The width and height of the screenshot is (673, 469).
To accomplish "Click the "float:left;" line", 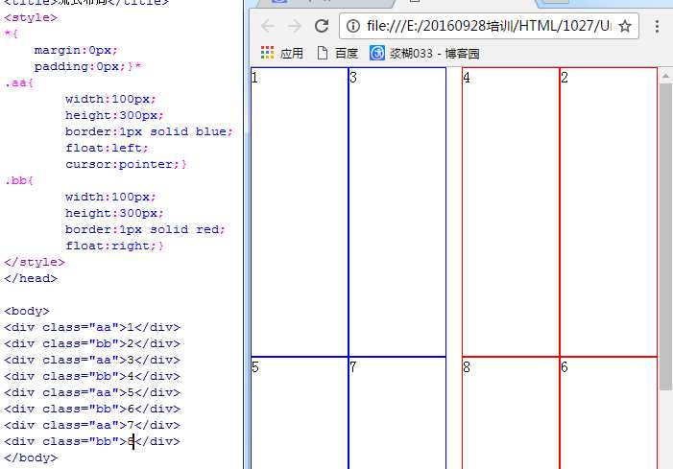I will [107, 148].
